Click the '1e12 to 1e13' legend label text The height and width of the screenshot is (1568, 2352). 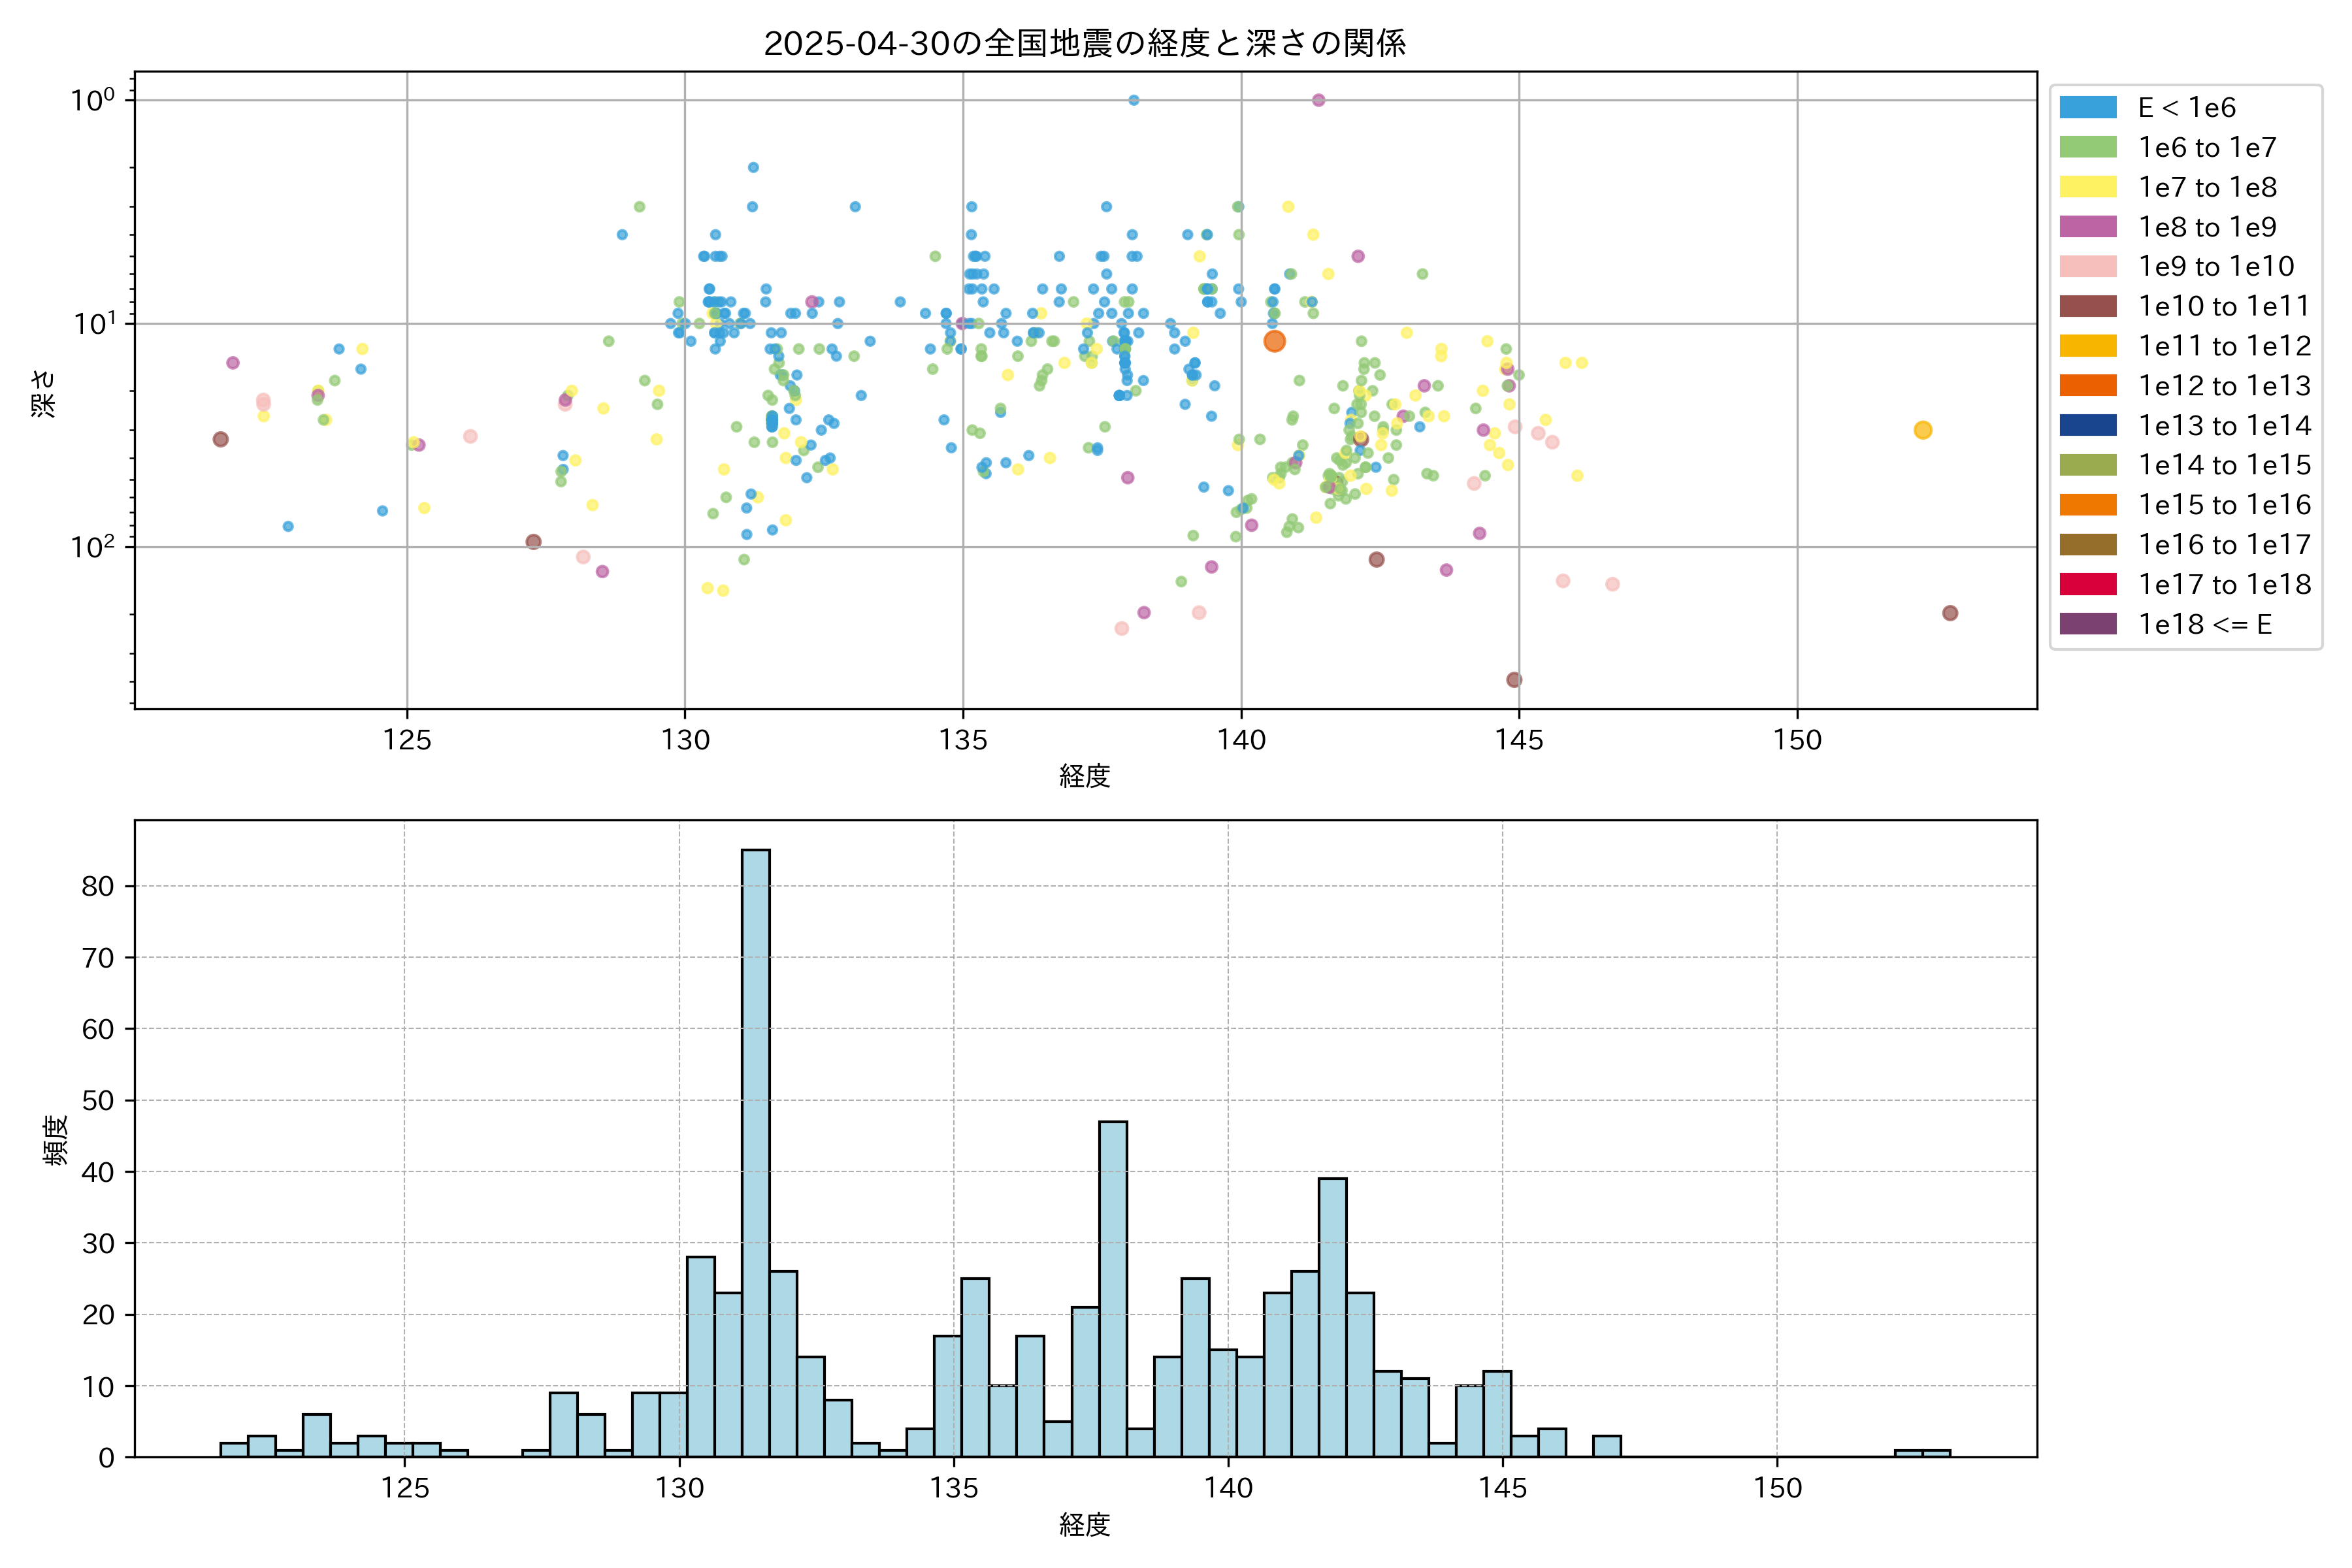tap(2224, 386)
